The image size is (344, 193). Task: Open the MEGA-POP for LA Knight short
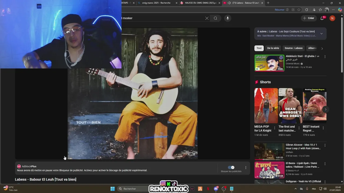pos(266,106)
